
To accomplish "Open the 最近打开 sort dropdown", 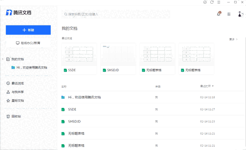I will click(x=207, y=86).
